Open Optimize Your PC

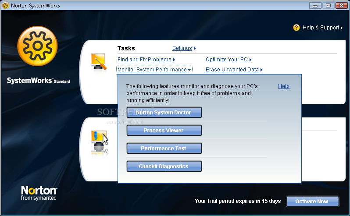[x=227, y=60]
